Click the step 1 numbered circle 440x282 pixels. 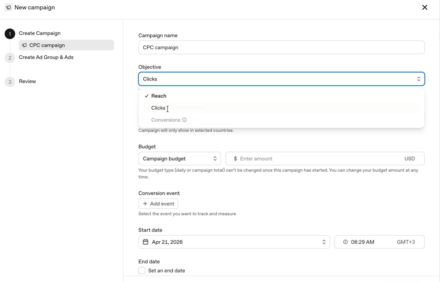[x=10, y=34]
